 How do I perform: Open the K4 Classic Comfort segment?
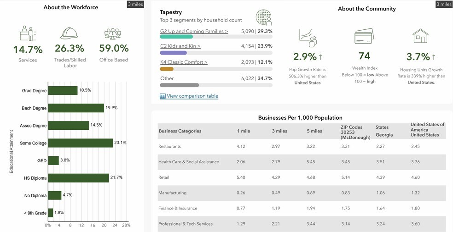tap(184, 62)
